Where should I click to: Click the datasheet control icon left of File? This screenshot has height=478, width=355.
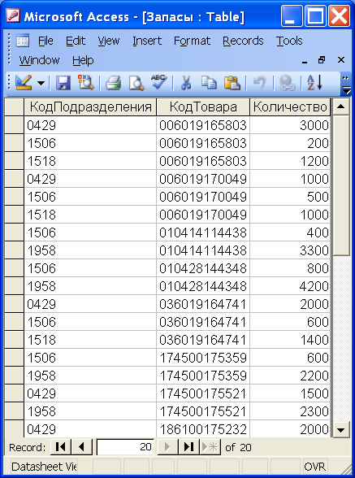pos(23,41)
